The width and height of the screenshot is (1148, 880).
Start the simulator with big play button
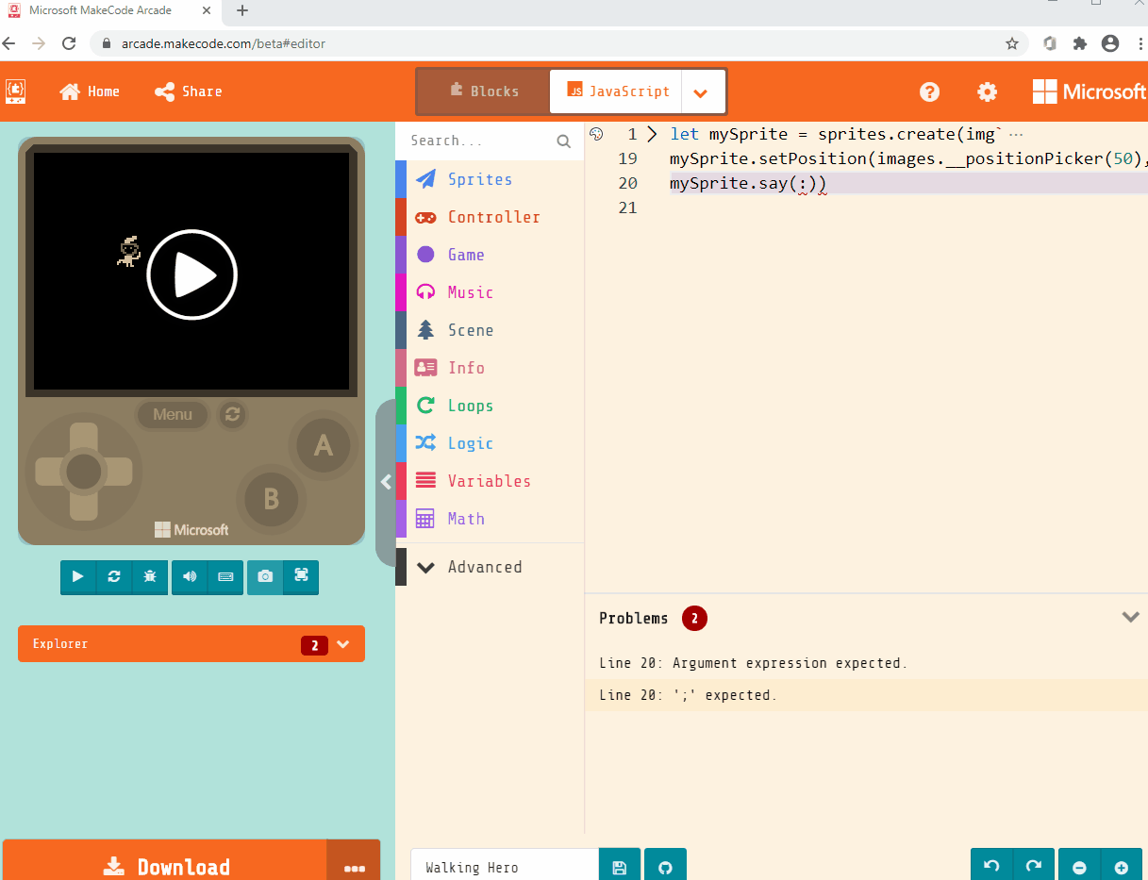coord(191,274)
